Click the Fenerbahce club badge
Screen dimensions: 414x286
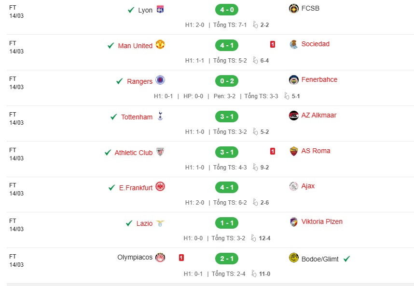pos(293,80)
